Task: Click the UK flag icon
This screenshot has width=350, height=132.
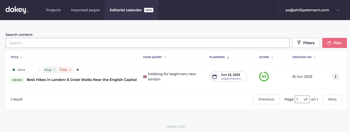Action: coord(145,77)
